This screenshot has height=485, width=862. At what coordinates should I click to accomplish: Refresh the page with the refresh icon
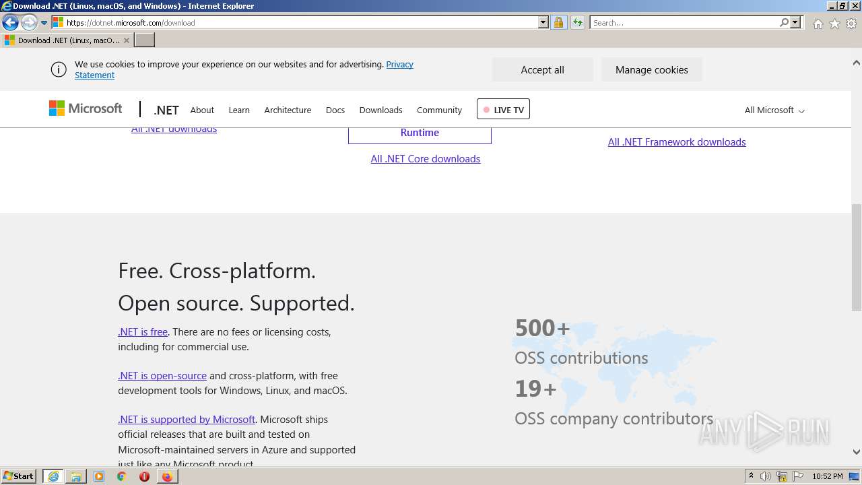pyautogui.click(x=578, y=22)
